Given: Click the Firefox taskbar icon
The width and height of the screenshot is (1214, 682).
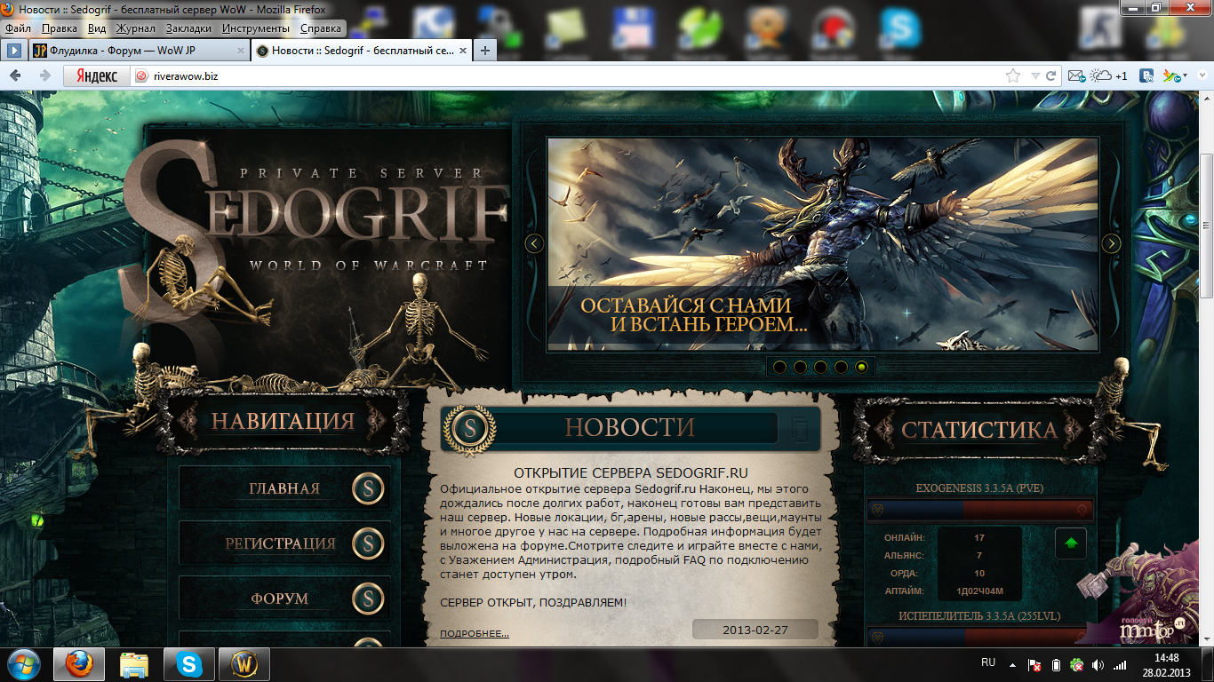Looking at the screenshot, I should click(x=79, y=664).
